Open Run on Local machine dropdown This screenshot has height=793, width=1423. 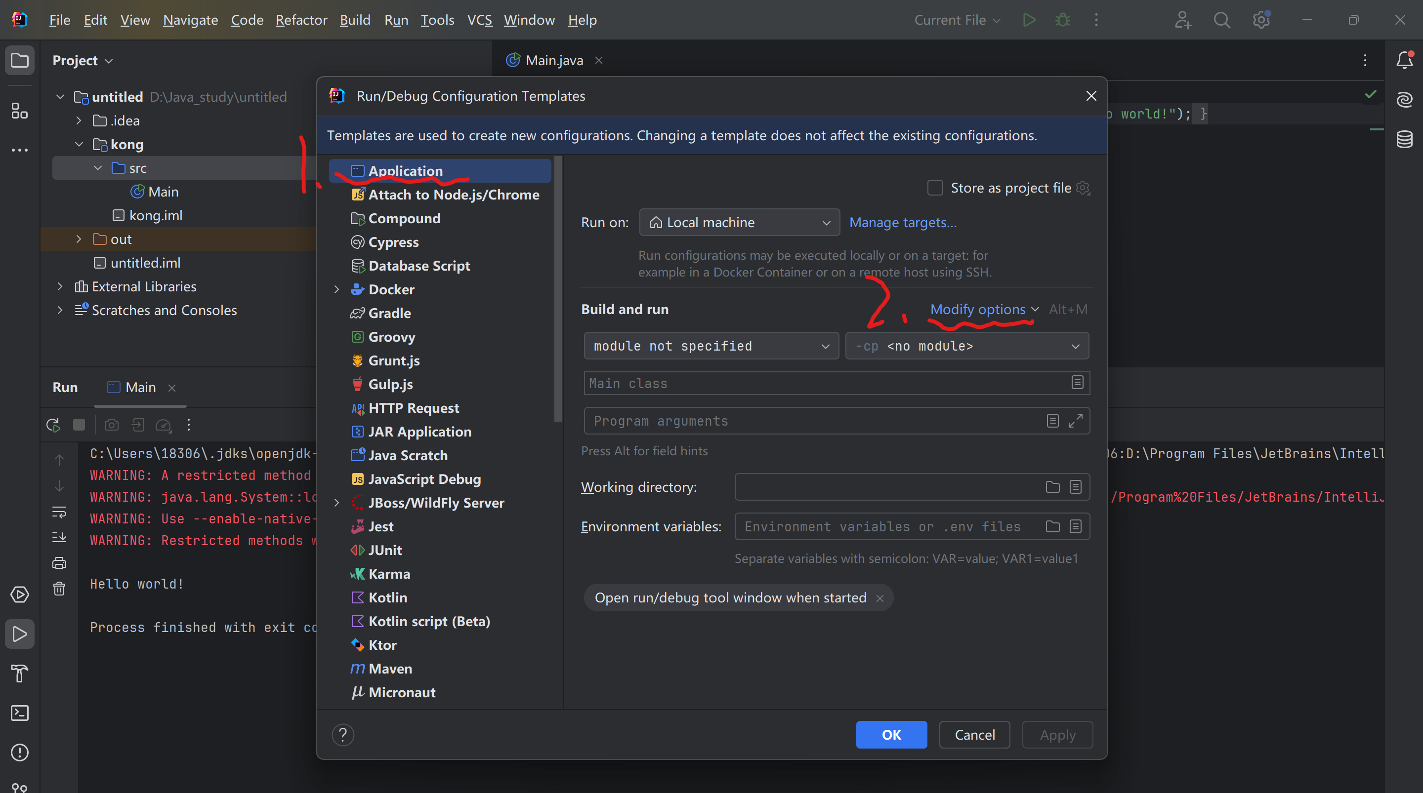pyautogui.click(x=739, y=222)
